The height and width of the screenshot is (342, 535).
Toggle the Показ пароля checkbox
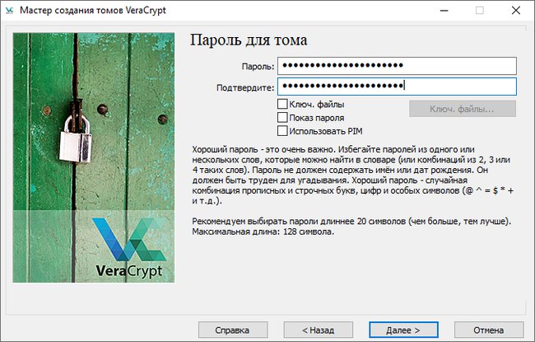coord(282,118)
